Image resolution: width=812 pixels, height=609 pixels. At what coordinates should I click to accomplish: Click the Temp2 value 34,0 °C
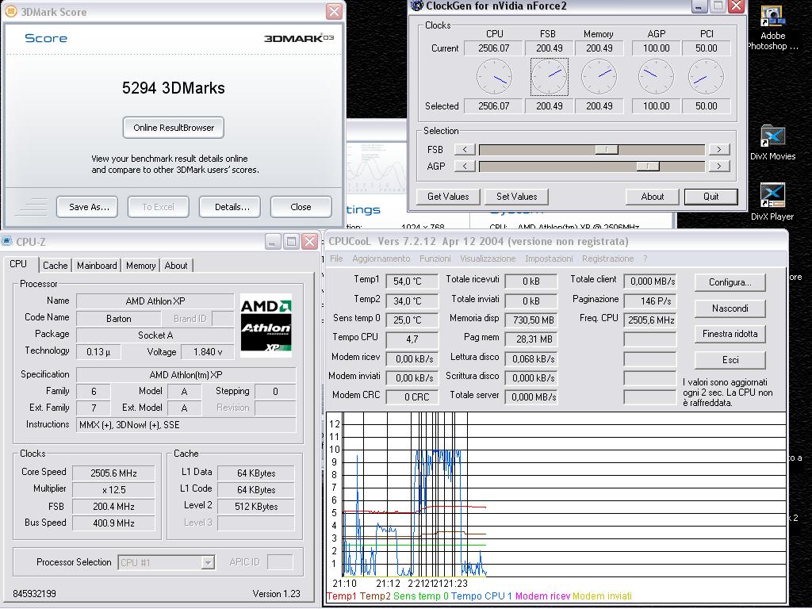point(412,301)
